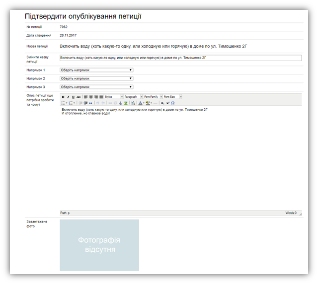Open the preview icon in toolbar

tap(133, 103)
